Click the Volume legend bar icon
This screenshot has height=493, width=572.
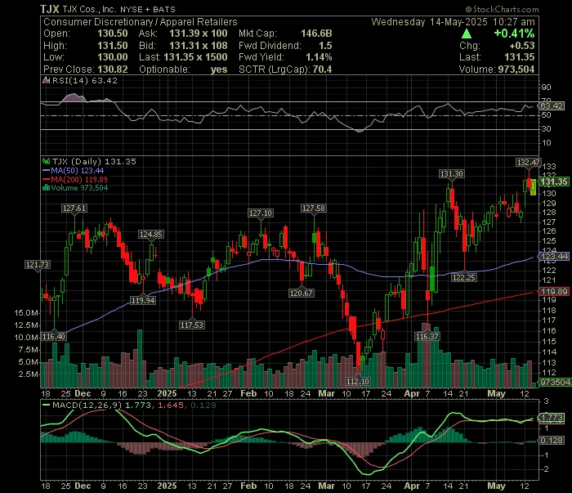pyautogui.click(x=46, y=188)
